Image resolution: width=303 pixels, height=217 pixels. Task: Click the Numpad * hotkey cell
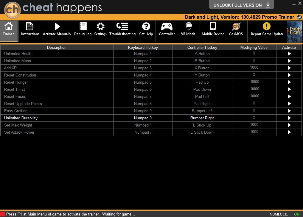pos(143,125)
